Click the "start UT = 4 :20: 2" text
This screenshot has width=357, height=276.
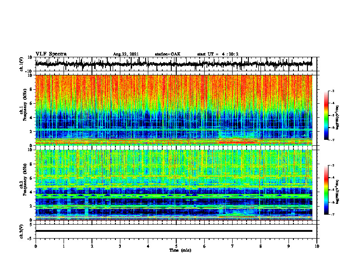[x=218, y=54]
